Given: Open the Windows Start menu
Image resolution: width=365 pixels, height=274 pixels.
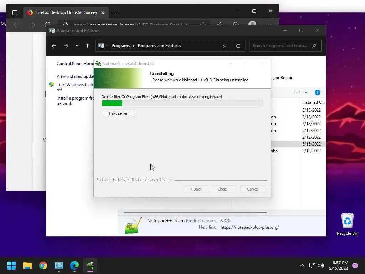Looking at the screenshot, I should pos(11,265).
